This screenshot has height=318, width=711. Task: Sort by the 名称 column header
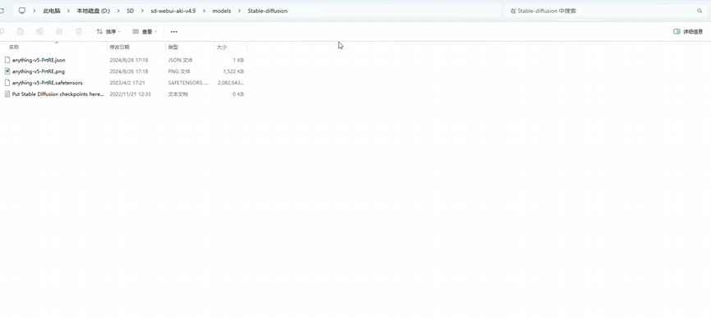(14, 47)
